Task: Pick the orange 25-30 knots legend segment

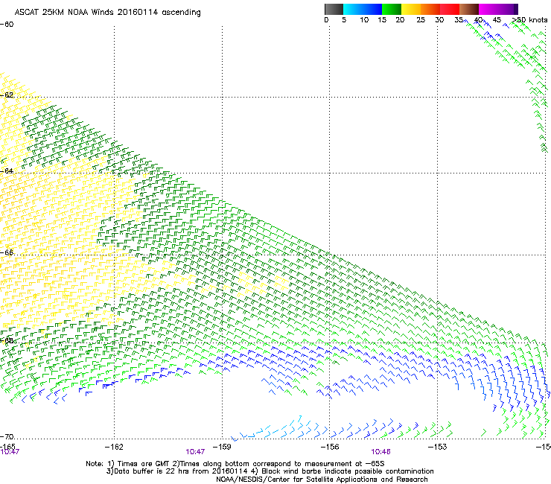Action: click(430, 9)
